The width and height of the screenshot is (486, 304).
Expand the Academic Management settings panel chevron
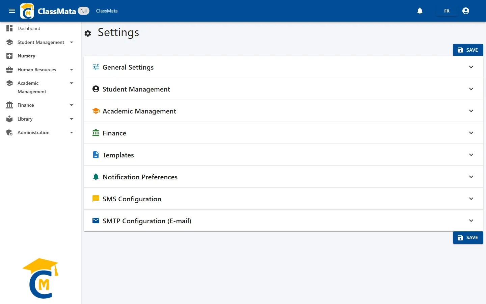[471, 111]
